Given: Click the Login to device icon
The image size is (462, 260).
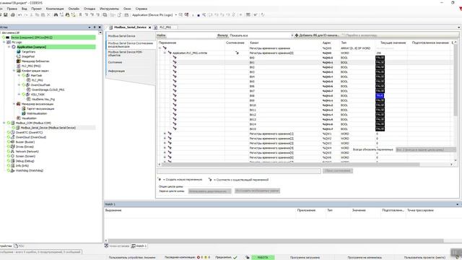Looking at the screenshot, I should 180,14.
